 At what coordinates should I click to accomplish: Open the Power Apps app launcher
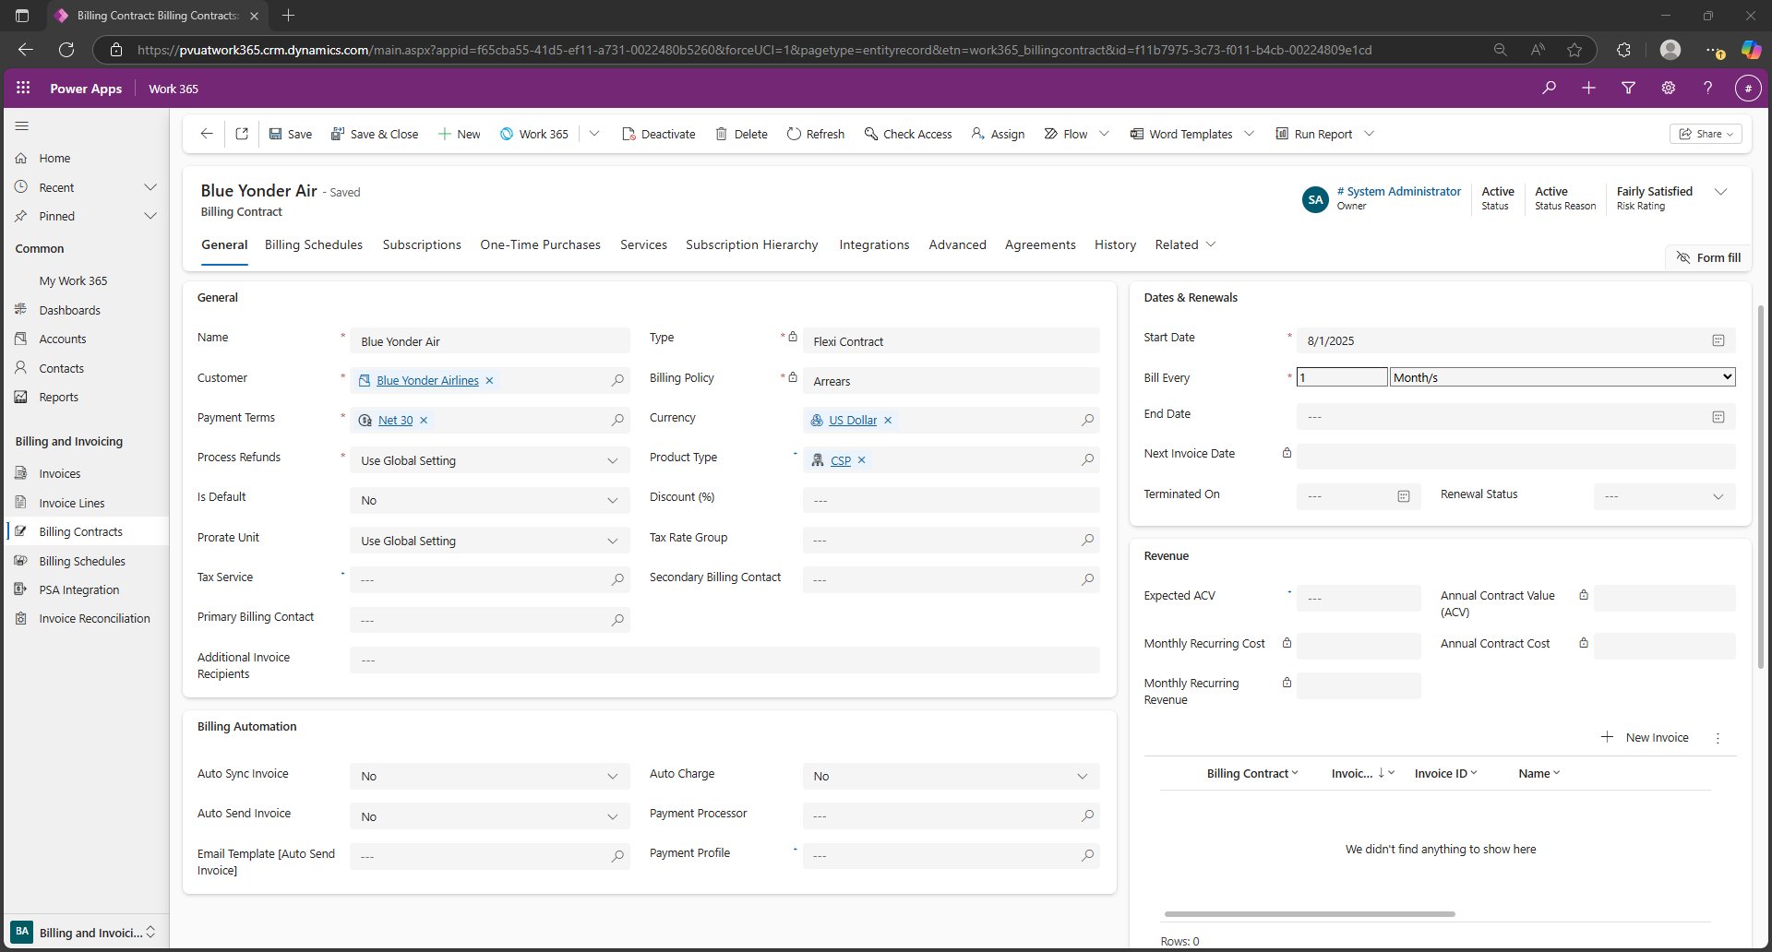point(23,89)
